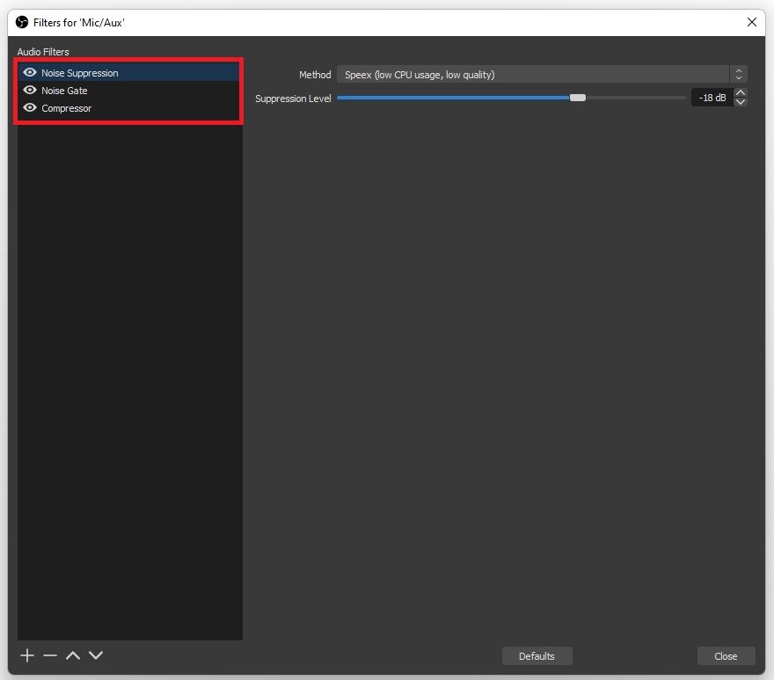Select the Compressor filter row
Viewport: 774px width, 680px height.
[x=129, y=108]
